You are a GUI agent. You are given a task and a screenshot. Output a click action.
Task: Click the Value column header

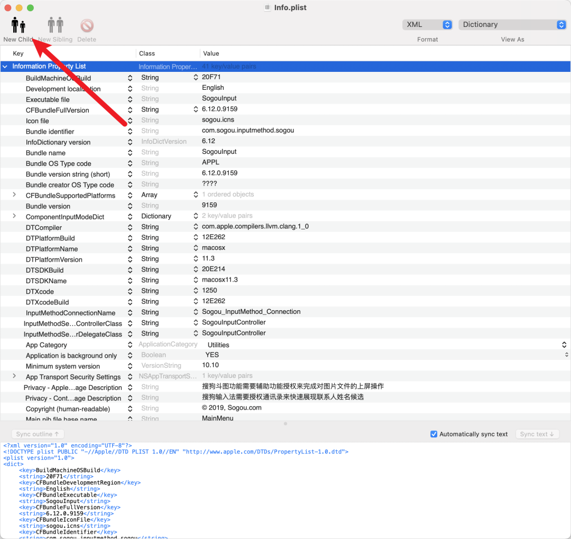pos(211,53)
